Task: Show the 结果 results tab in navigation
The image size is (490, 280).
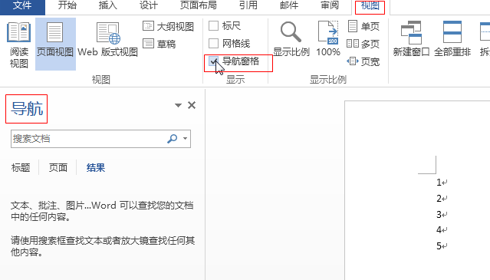Action: tap(96, 168)
